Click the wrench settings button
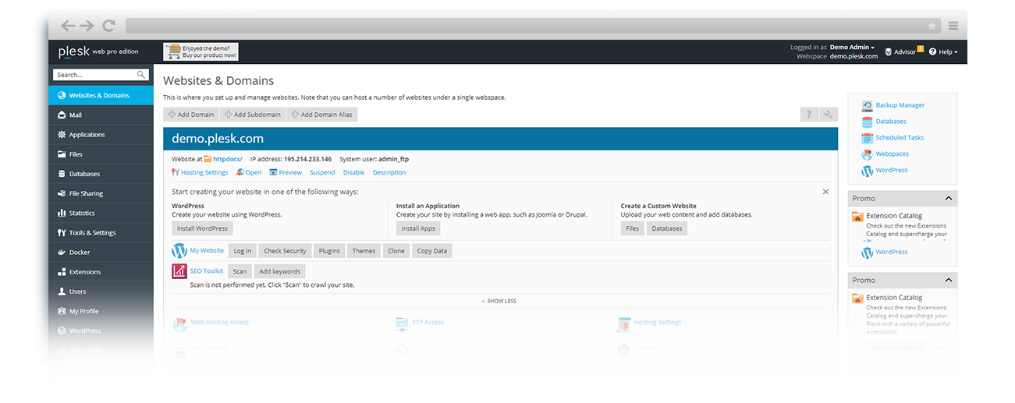 pos(829,115)
